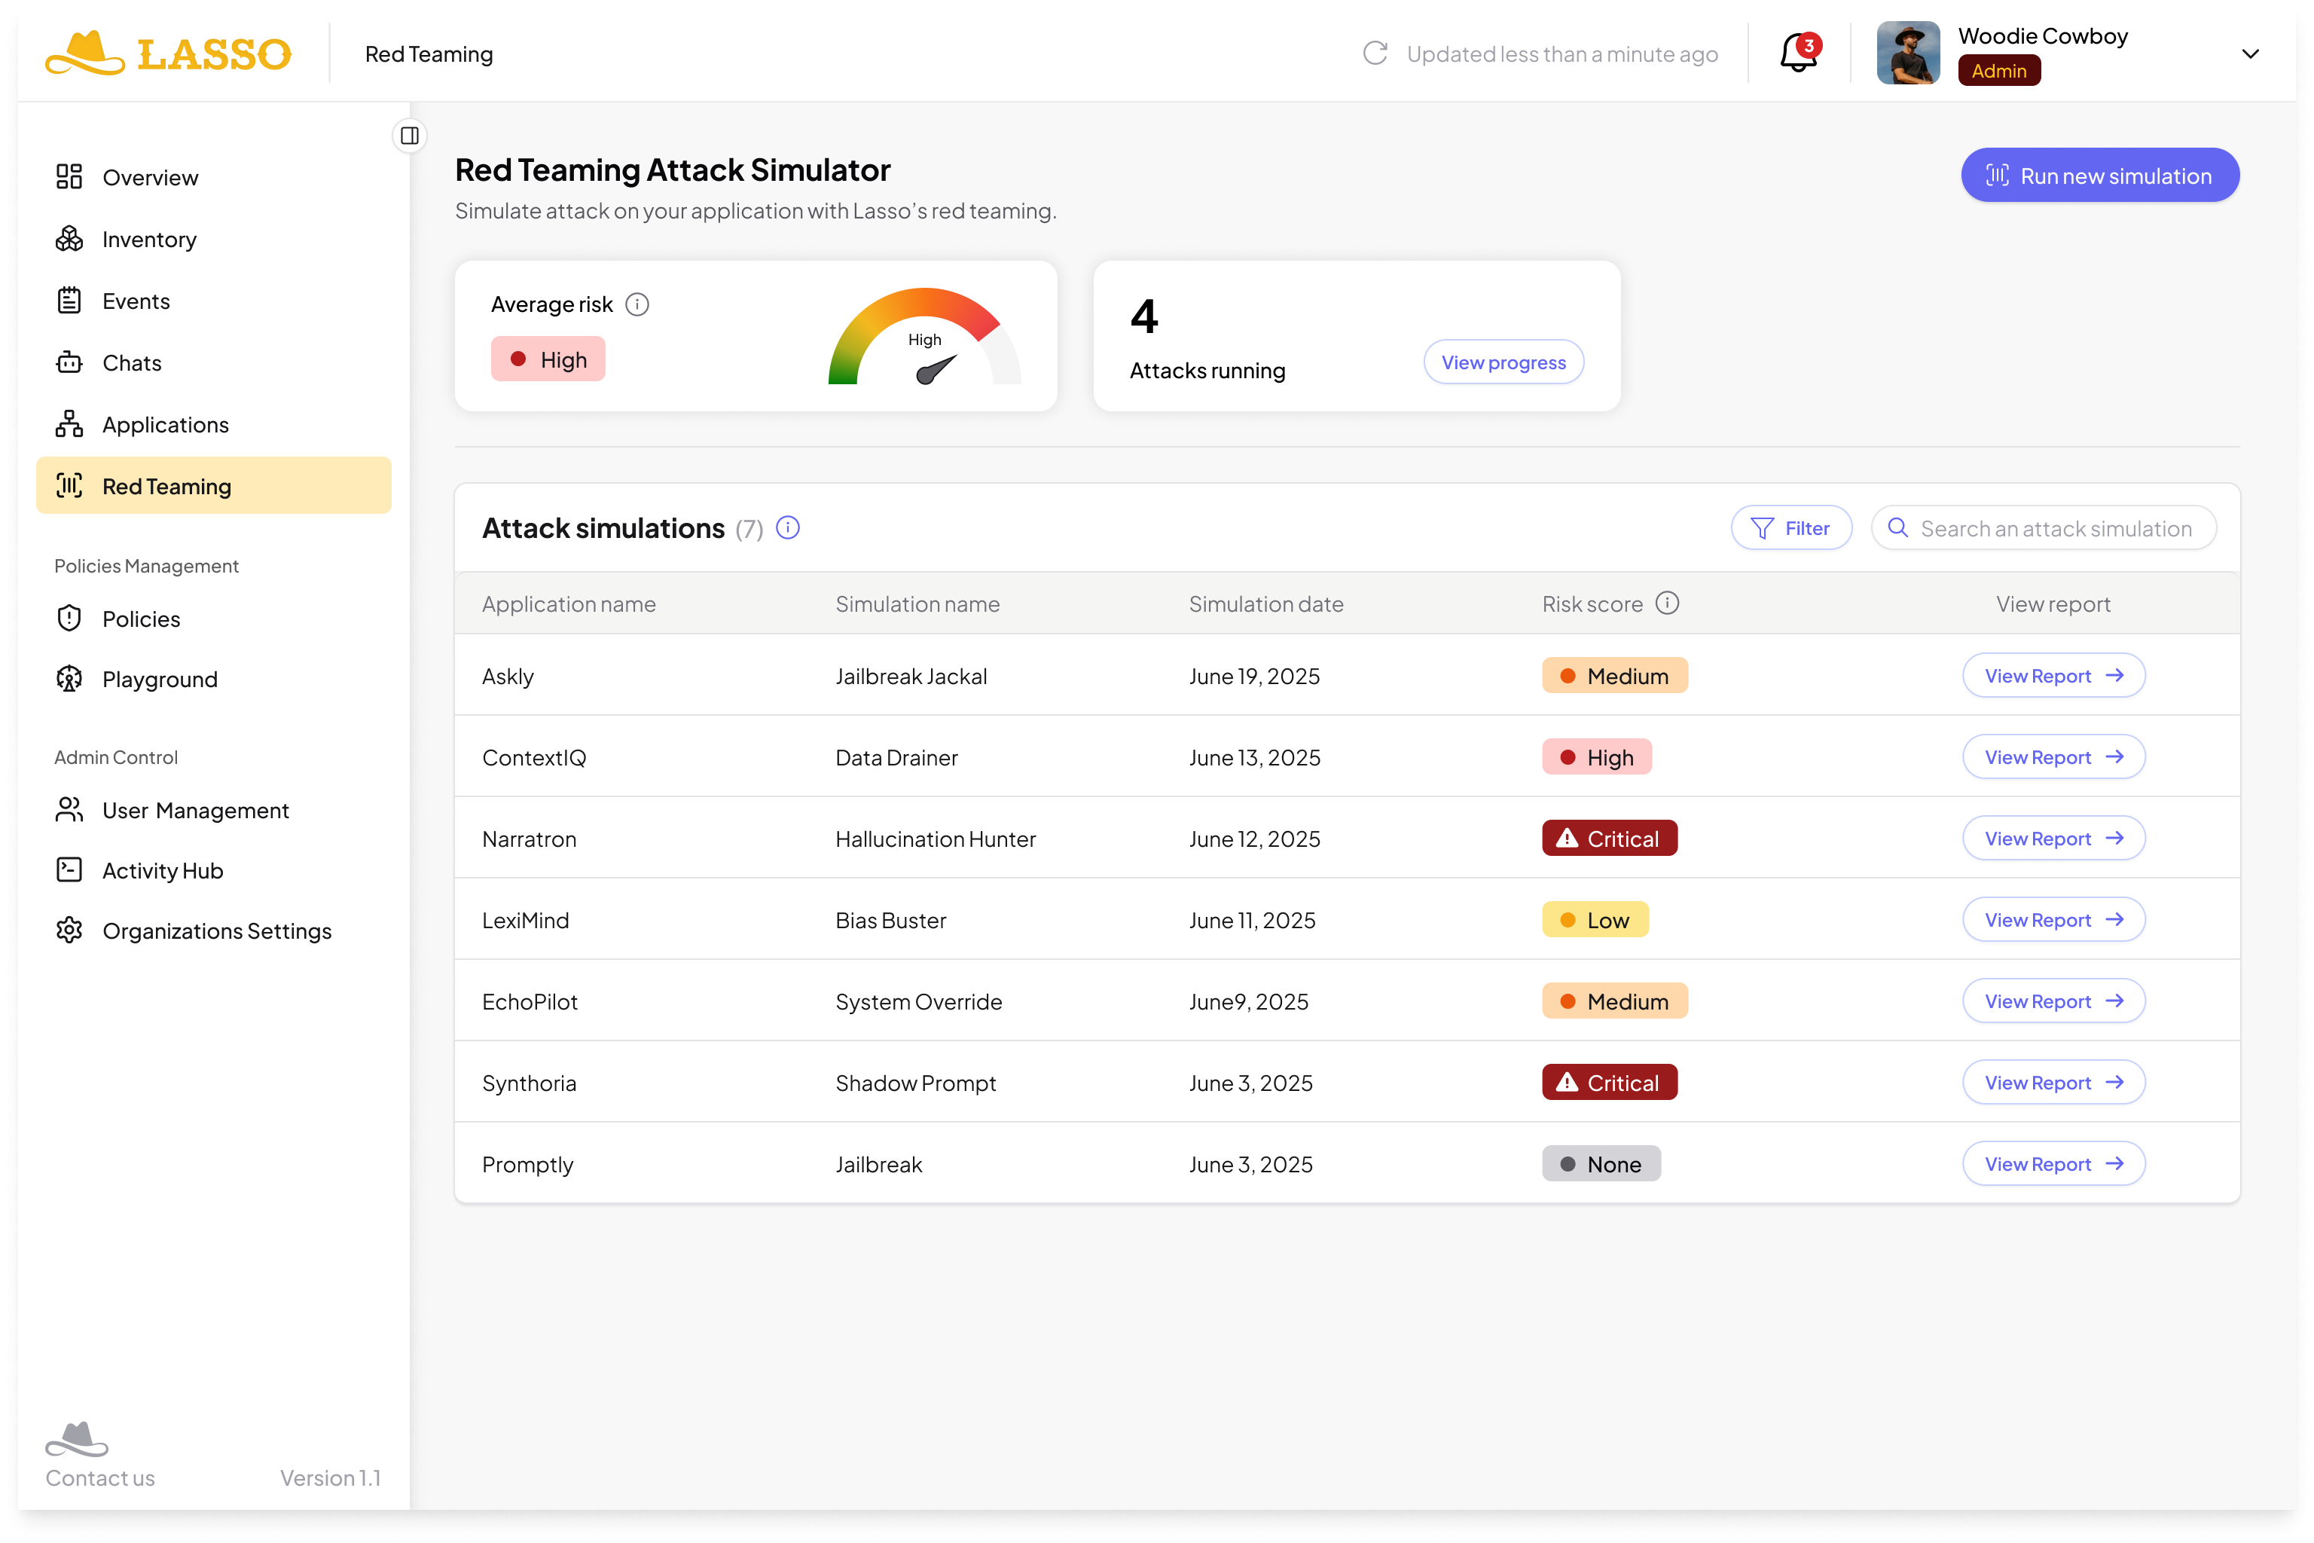The width and height of the screenshot is (2314, 1543).
Task: Click the Medium risk badge in Askly row
Action: pyautogui.click(x=1614, y=676)
